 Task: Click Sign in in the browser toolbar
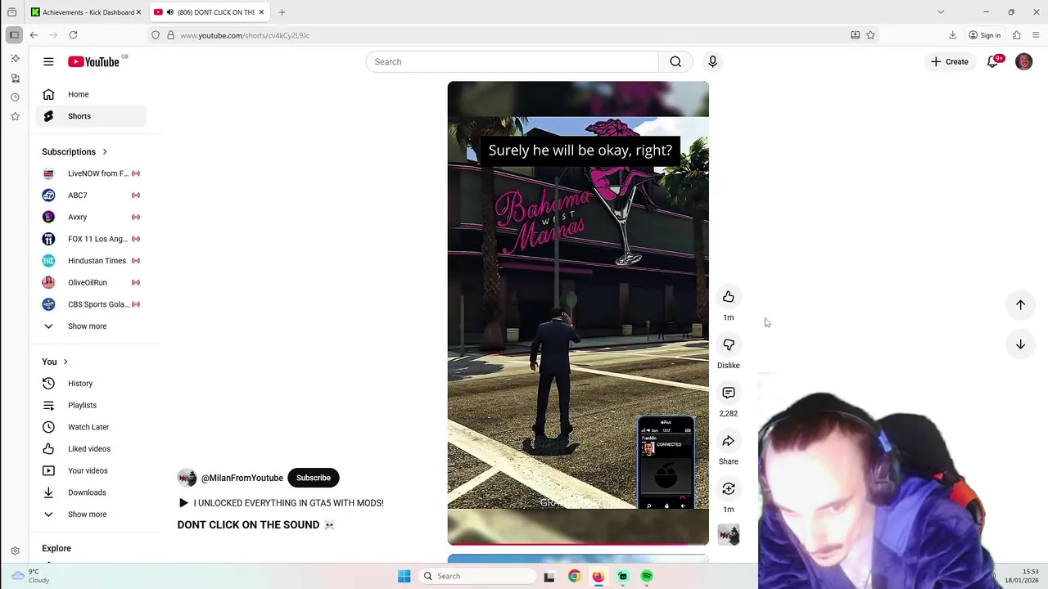coord(984,35)
